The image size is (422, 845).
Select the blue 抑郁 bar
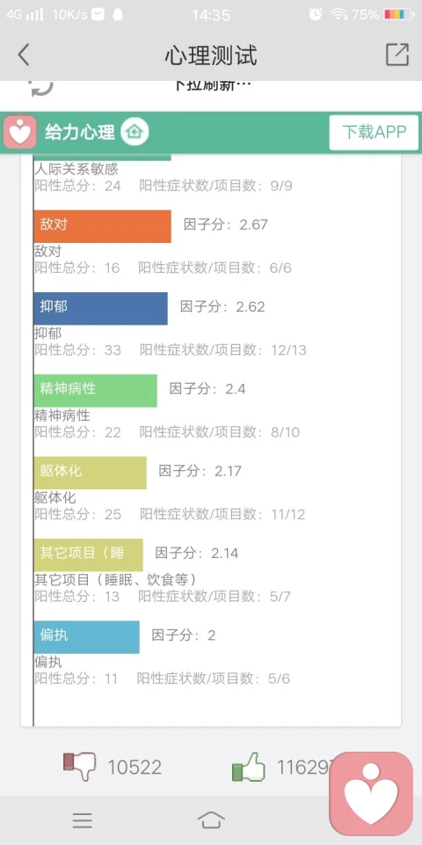pos(100,308)
